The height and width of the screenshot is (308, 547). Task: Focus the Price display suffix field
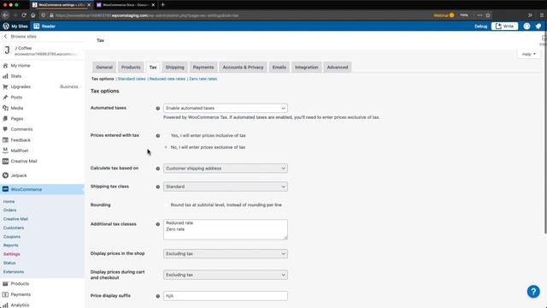[x=226, y=296]
